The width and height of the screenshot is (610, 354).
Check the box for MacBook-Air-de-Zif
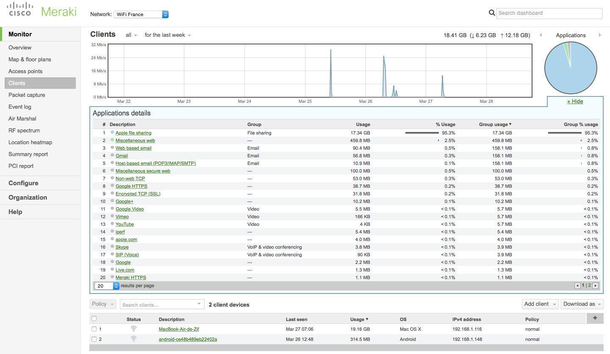[94, 329]
